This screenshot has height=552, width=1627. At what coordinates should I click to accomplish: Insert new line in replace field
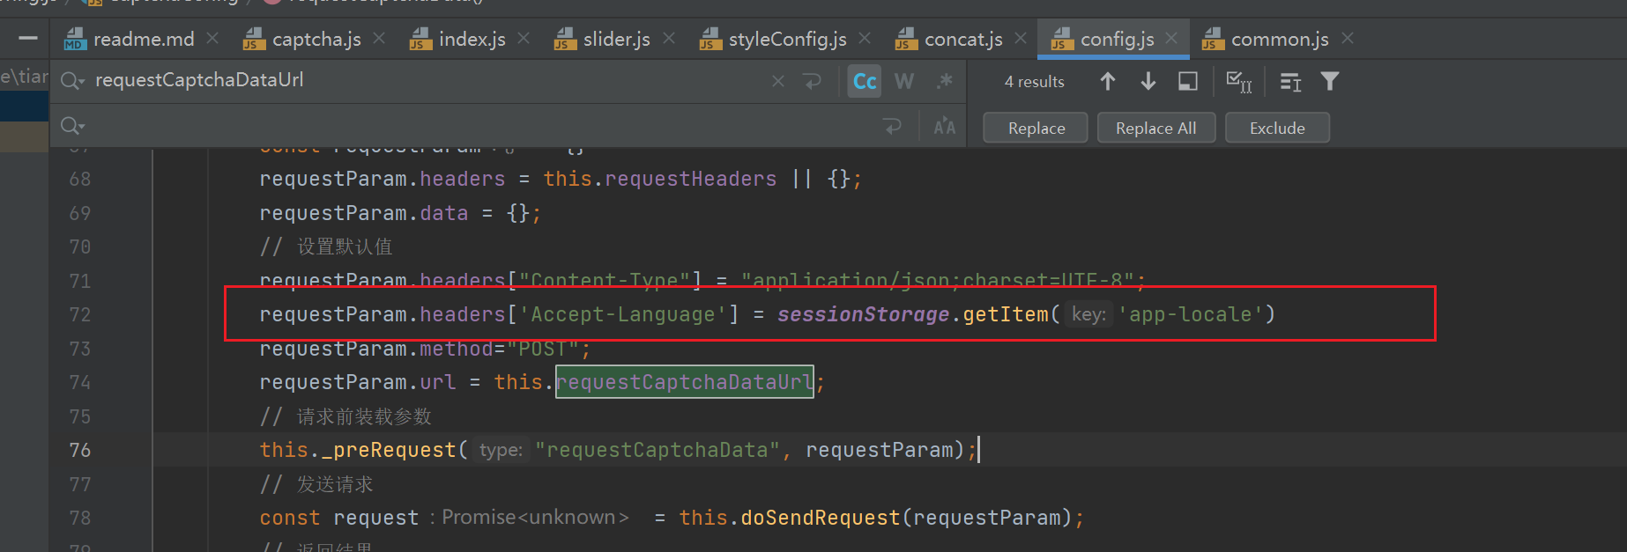tap(893, 127)
